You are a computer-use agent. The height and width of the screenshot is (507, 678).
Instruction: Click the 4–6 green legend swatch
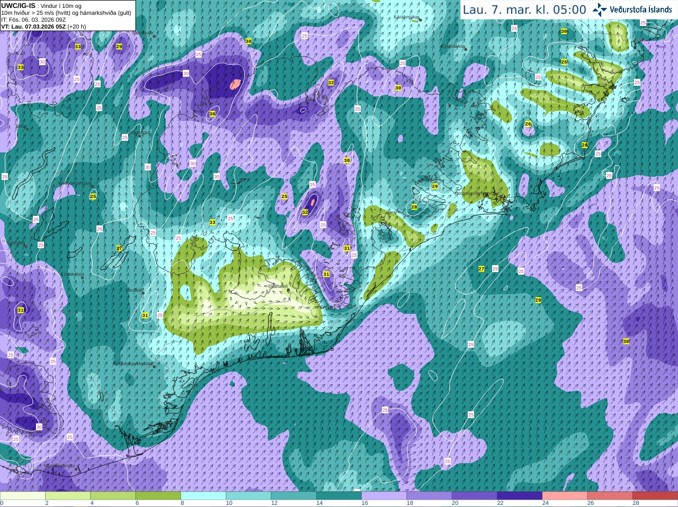coord(113,495)
